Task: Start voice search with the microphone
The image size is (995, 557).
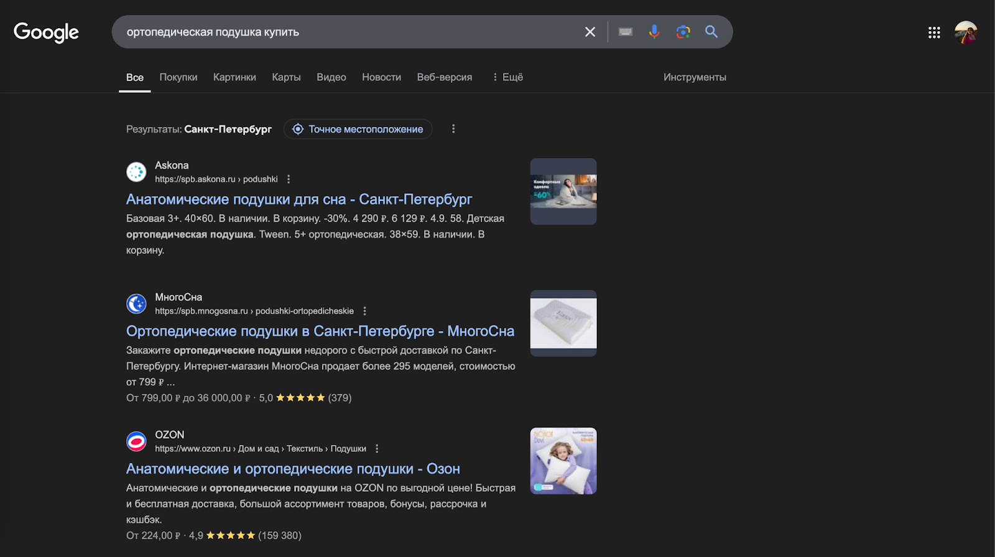Action: [x=654, y=32]
